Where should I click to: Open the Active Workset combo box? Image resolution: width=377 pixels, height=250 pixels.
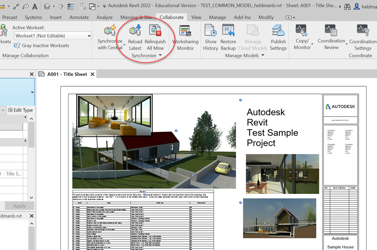pos(53,36)
